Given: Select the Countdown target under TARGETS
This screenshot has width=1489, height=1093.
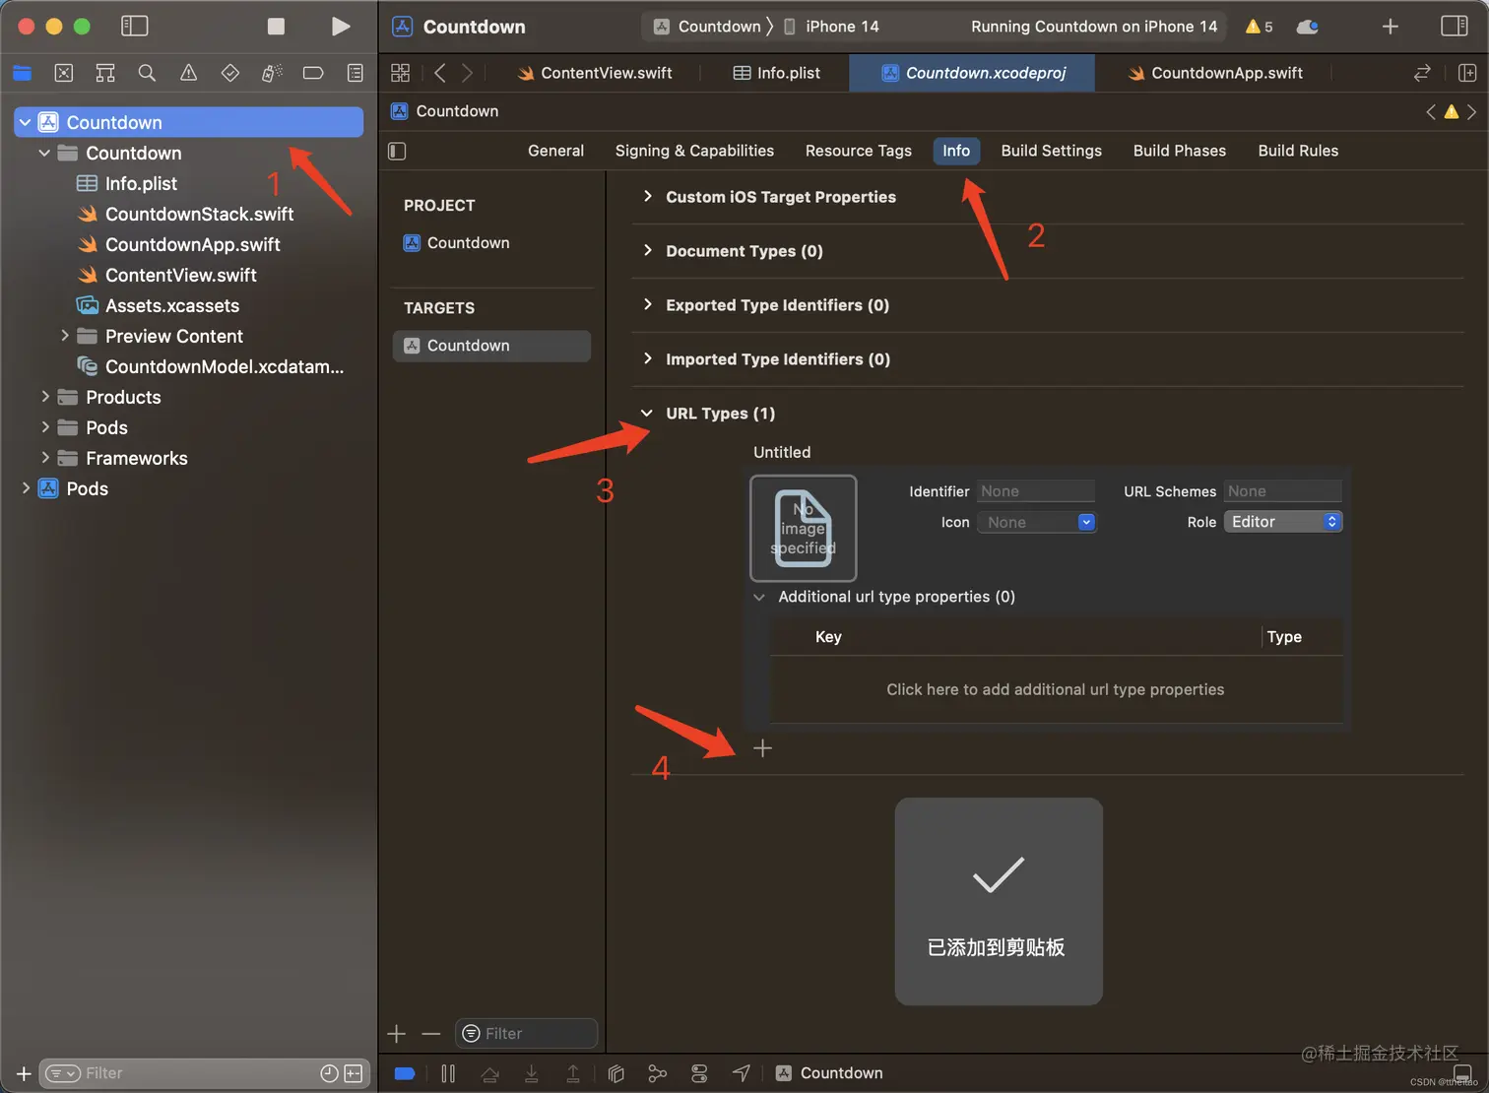Looking at the screenshot, I should coord(492,346).
